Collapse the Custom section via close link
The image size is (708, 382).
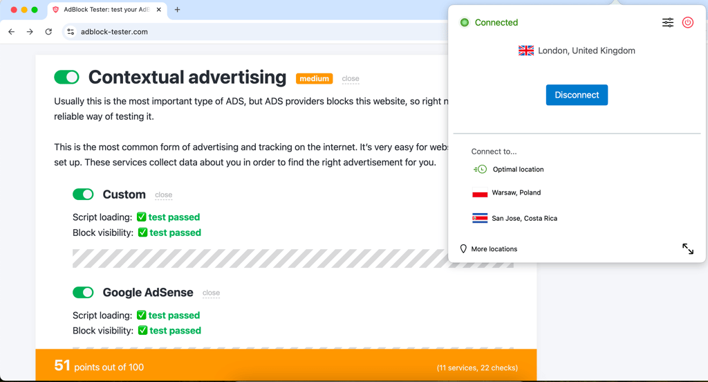click(163, 195)
